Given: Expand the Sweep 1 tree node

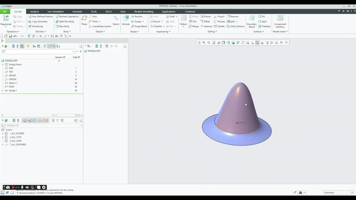Looking at the screenshot, I should click(3, 91).
